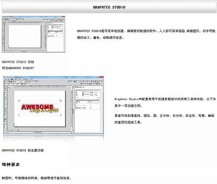Toggle the upper checkbox in the design page panel

click(x=91, y=105)
